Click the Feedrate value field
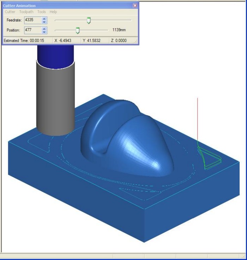This screenshot has width=247, height=260. (x=33, y=20)
